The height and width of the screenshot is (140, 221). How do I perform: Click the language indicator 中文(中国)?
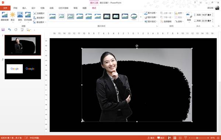34,138
